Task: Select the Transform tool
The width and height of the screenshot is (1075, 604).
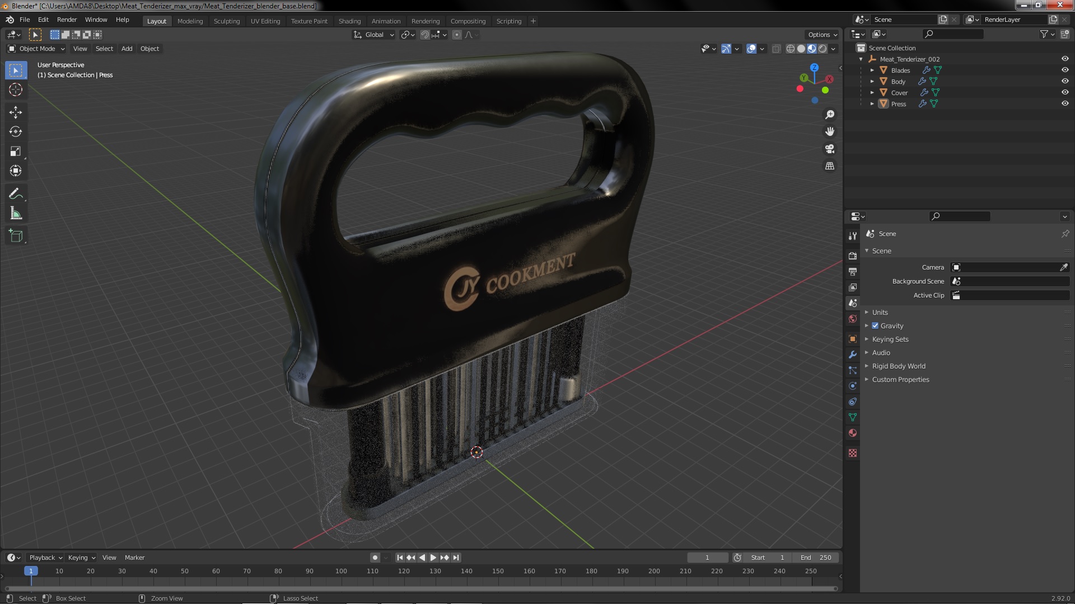Action: 16,171
